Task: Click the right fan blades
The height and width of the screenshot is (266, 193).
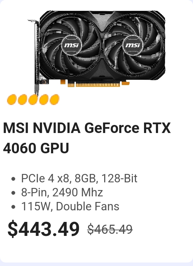Action: click(x=134, y=45)
